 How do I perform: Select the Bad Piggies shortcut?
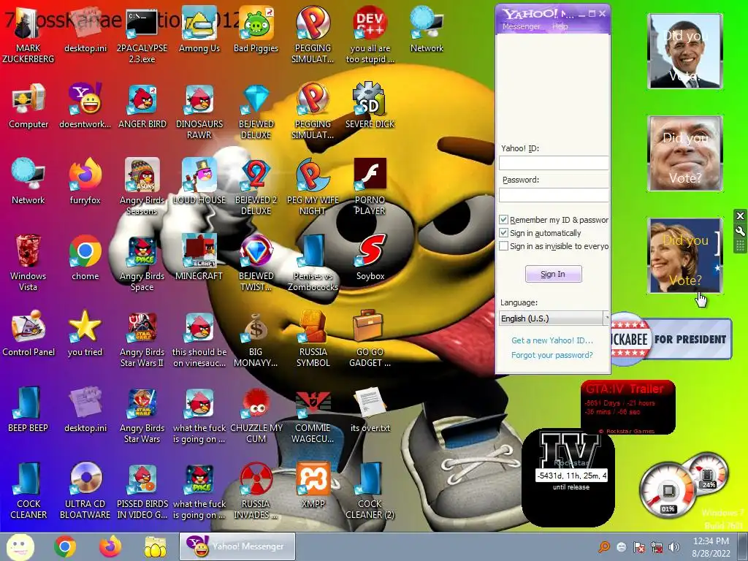(x=256, y=31)
